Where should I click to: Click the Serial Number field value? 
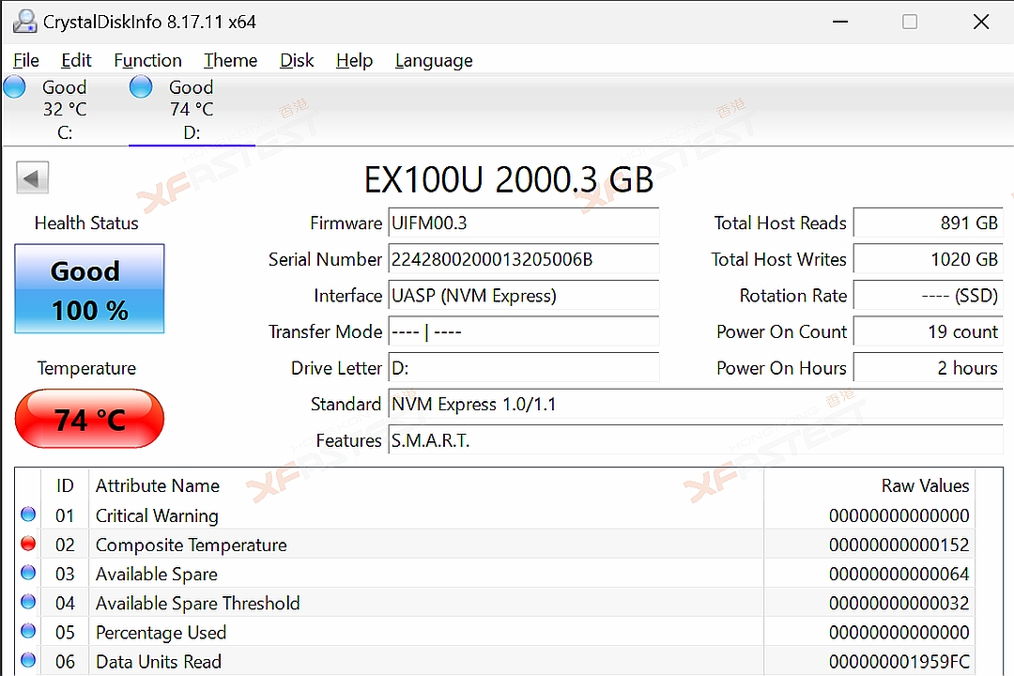(x=523, y=259)
